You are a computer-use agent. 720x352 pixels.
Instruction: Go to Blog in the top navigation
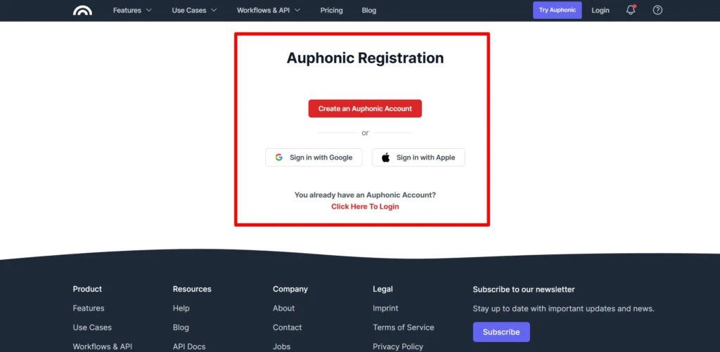[x=368, y=10]
